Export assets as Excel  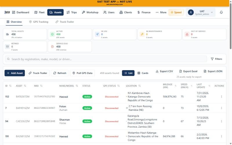click(x=188, y=71)
